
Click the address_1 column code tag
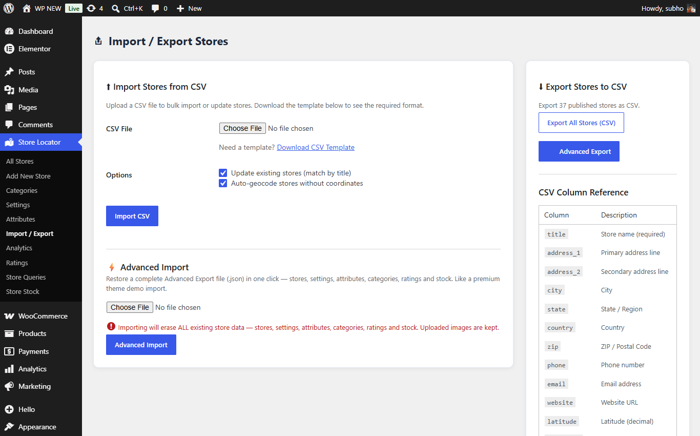pyautogui.click(x=564, y=252)
